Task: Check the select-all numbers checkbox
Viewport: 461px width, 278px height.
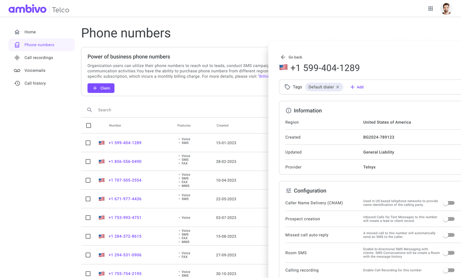Action: [88, 125]
